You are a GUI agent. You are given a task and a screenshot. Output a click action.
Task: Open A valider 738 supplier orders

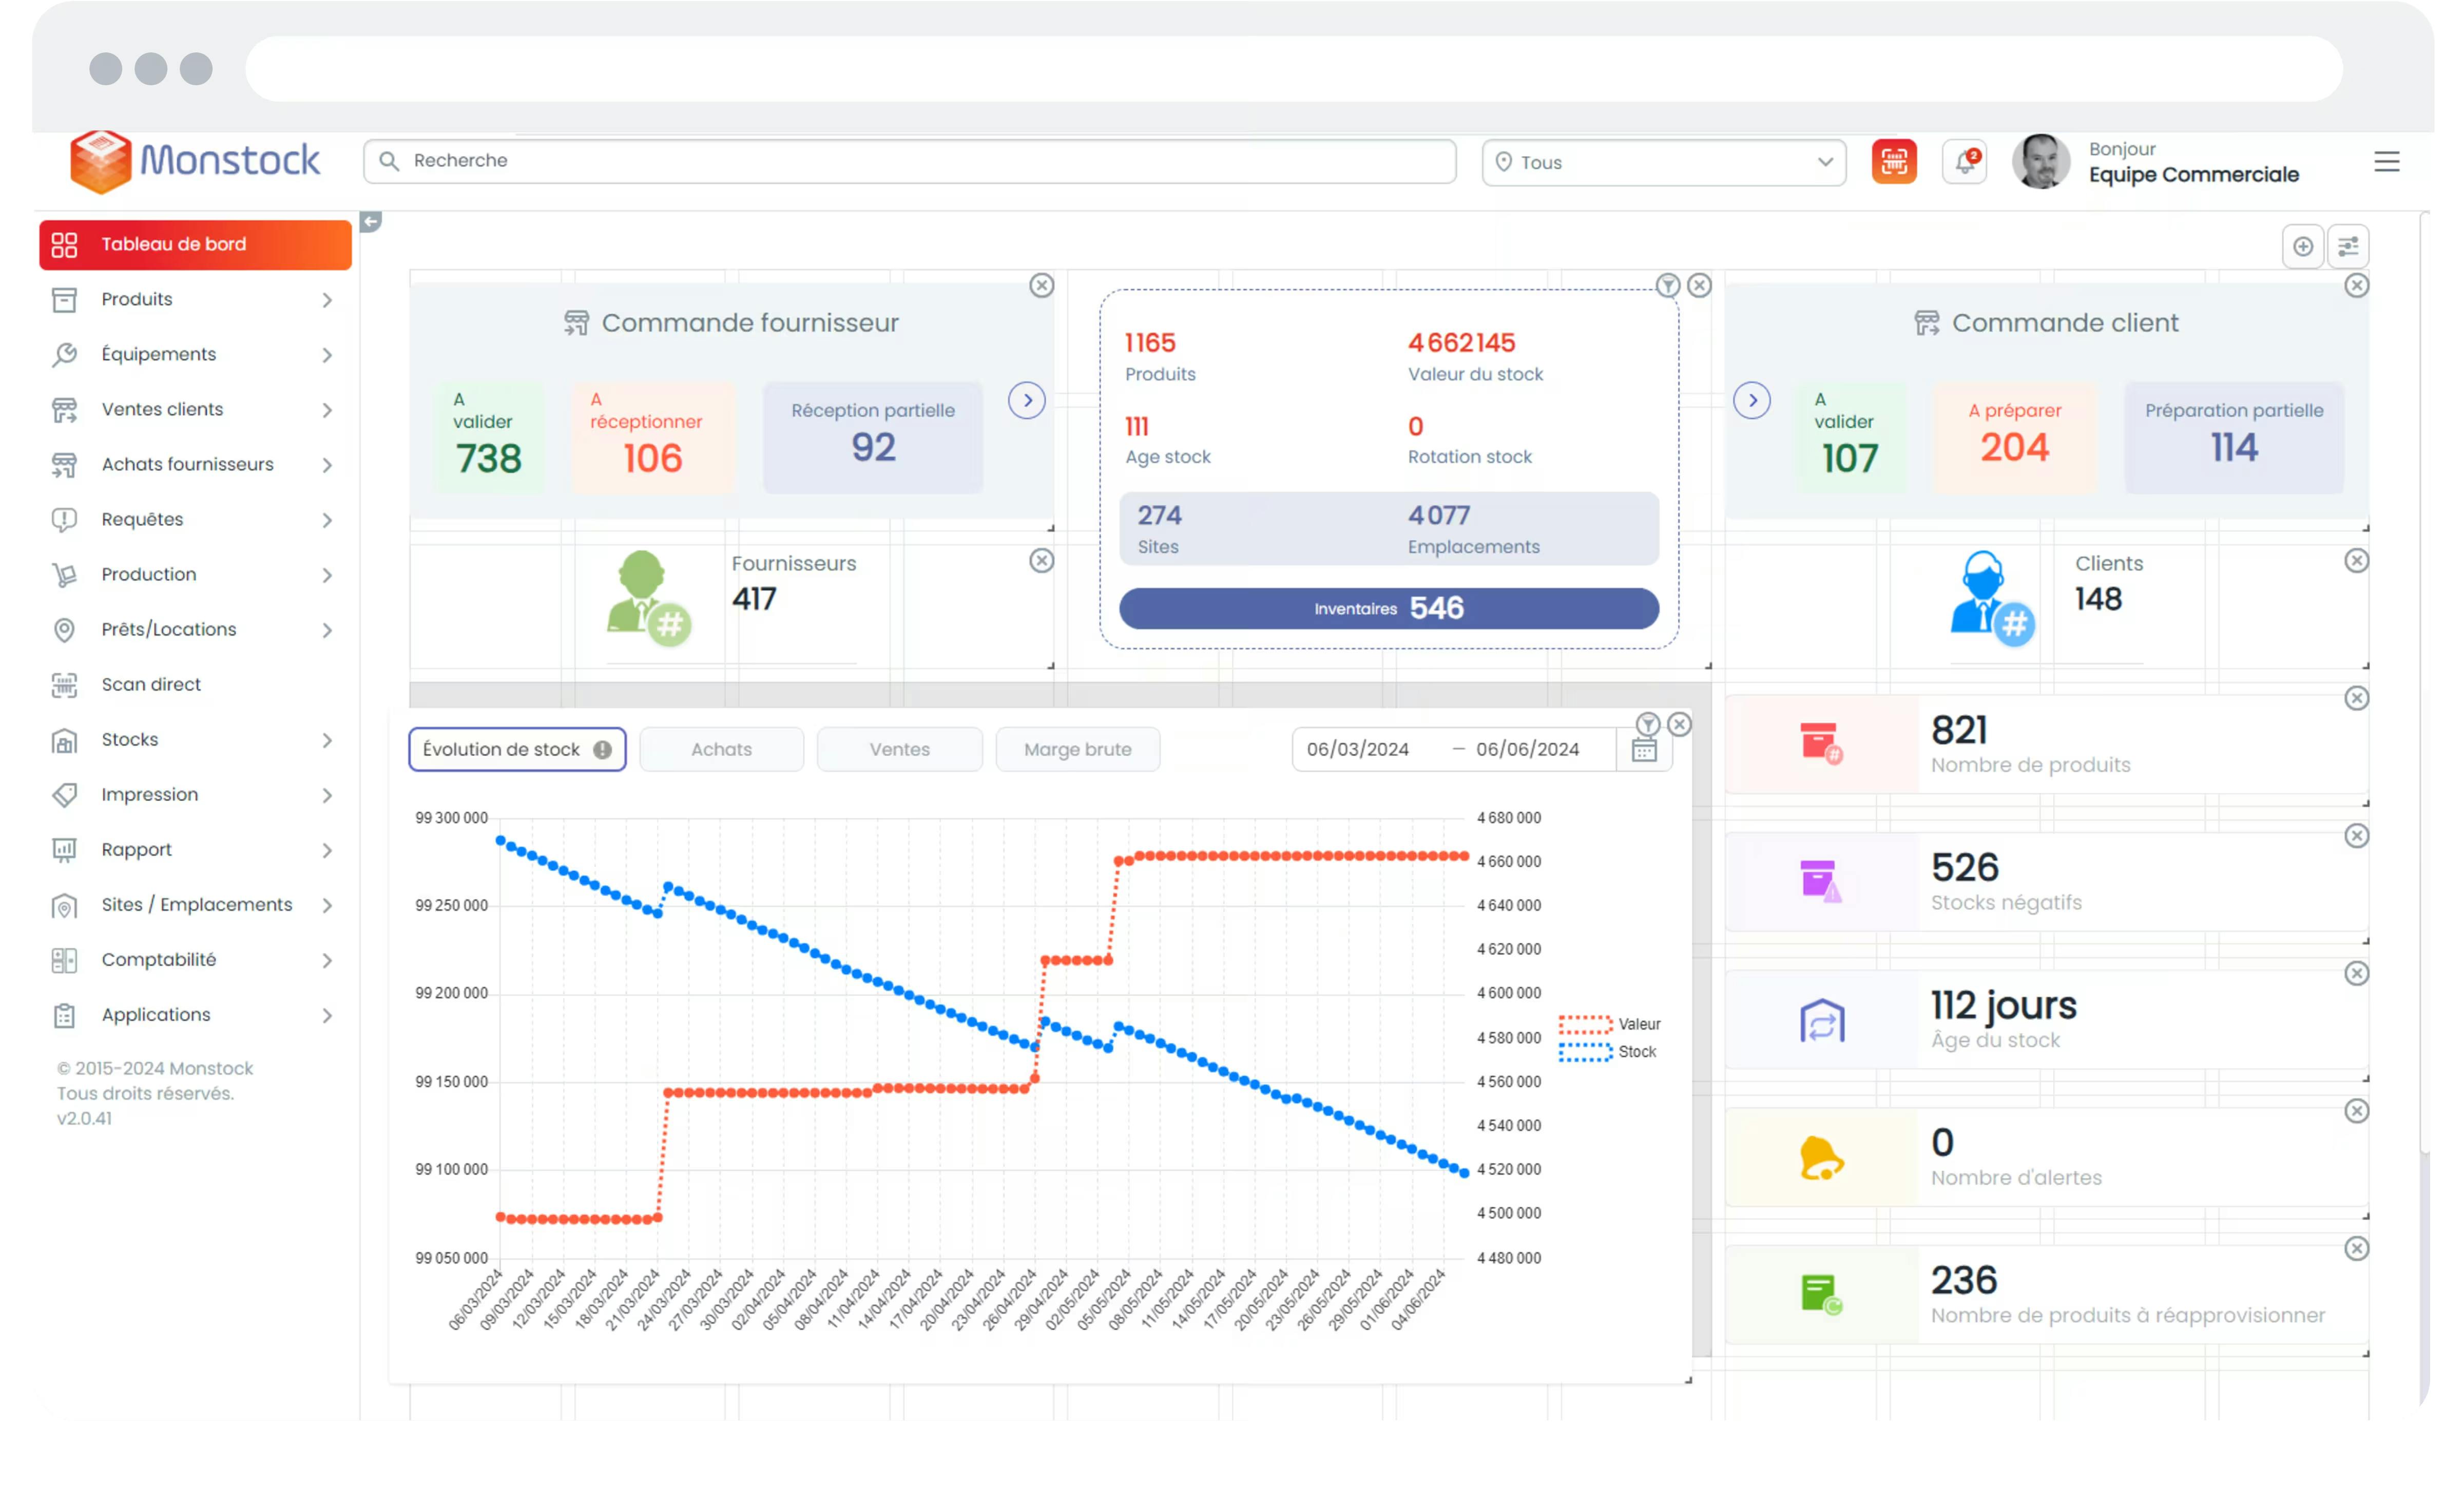pyautogui.click(x=489, y=437)
